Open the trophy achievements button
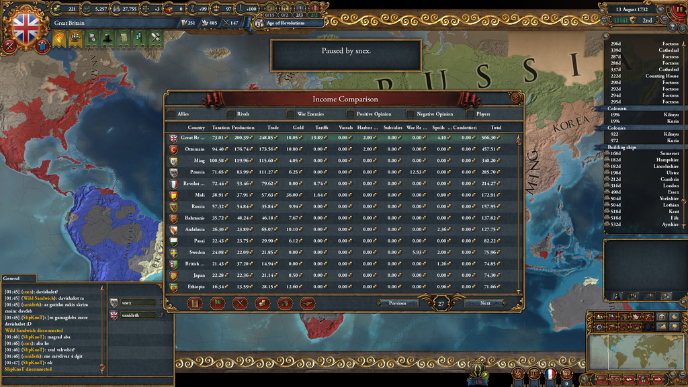Screen dimensions: 688x387 (672, 27)
